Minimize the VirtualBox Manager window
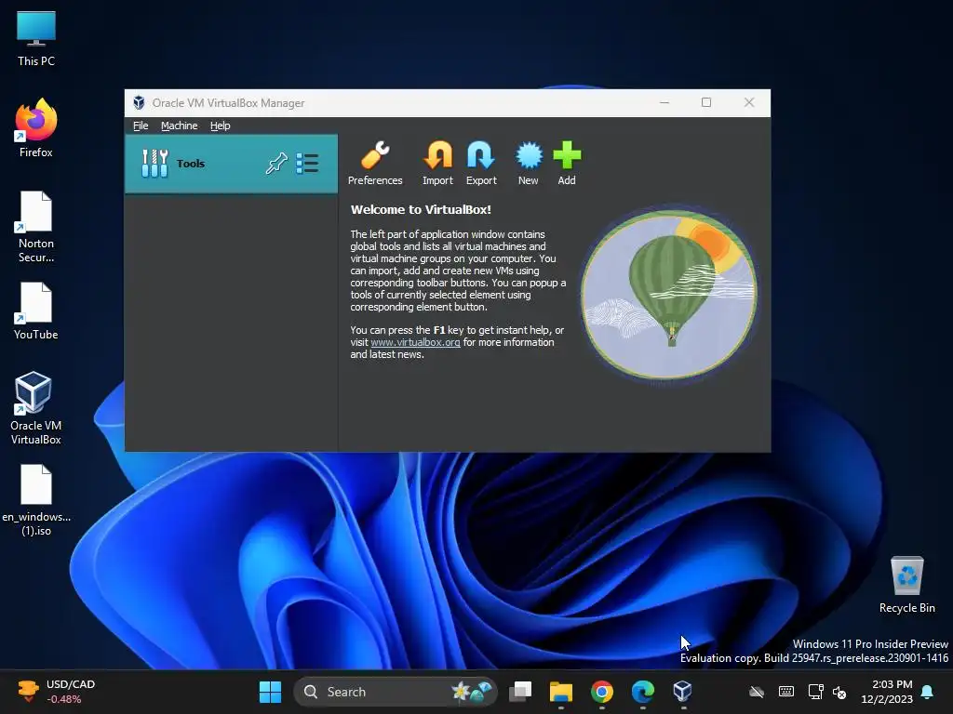 click(x=664, y=102)
